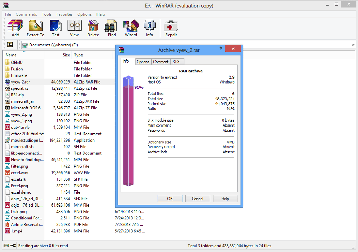Confirm with the OK button
This screenshot has height=252, width=358.
point(170,199)
